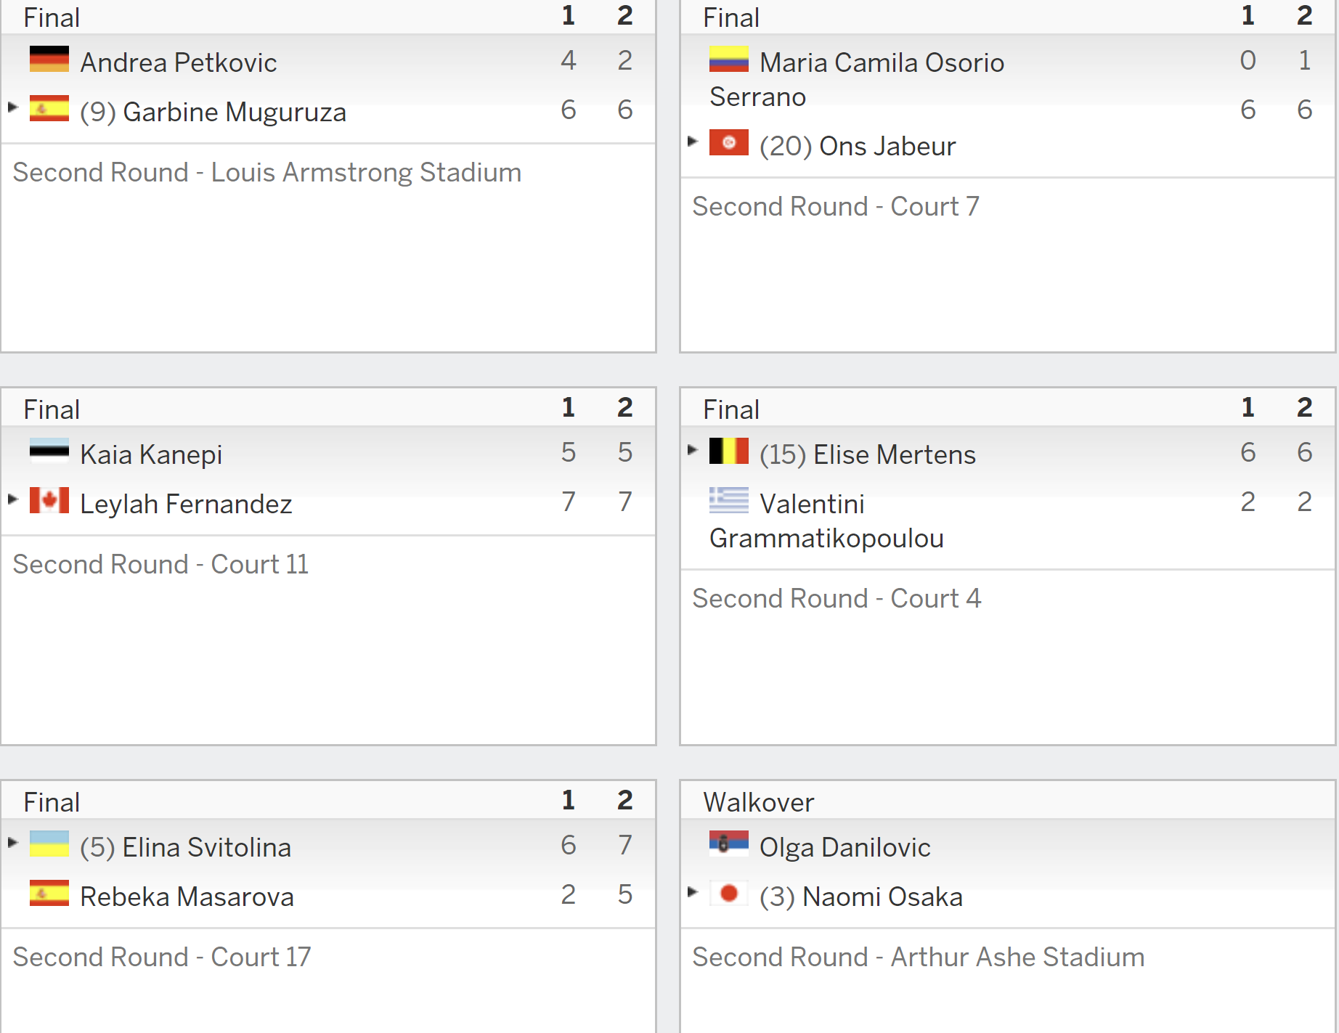The width and height of the screenshot is (1339, 1033).
Task: Click winner arrow next to Garbine Muguruza
Action: click(12, 107)
